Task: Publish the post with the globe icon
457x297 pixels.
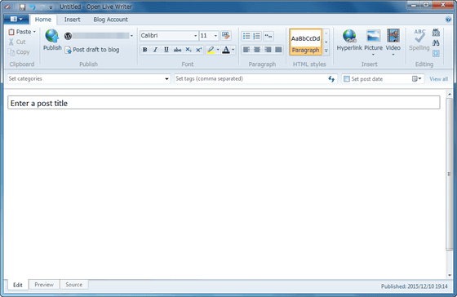Action: 52,40
